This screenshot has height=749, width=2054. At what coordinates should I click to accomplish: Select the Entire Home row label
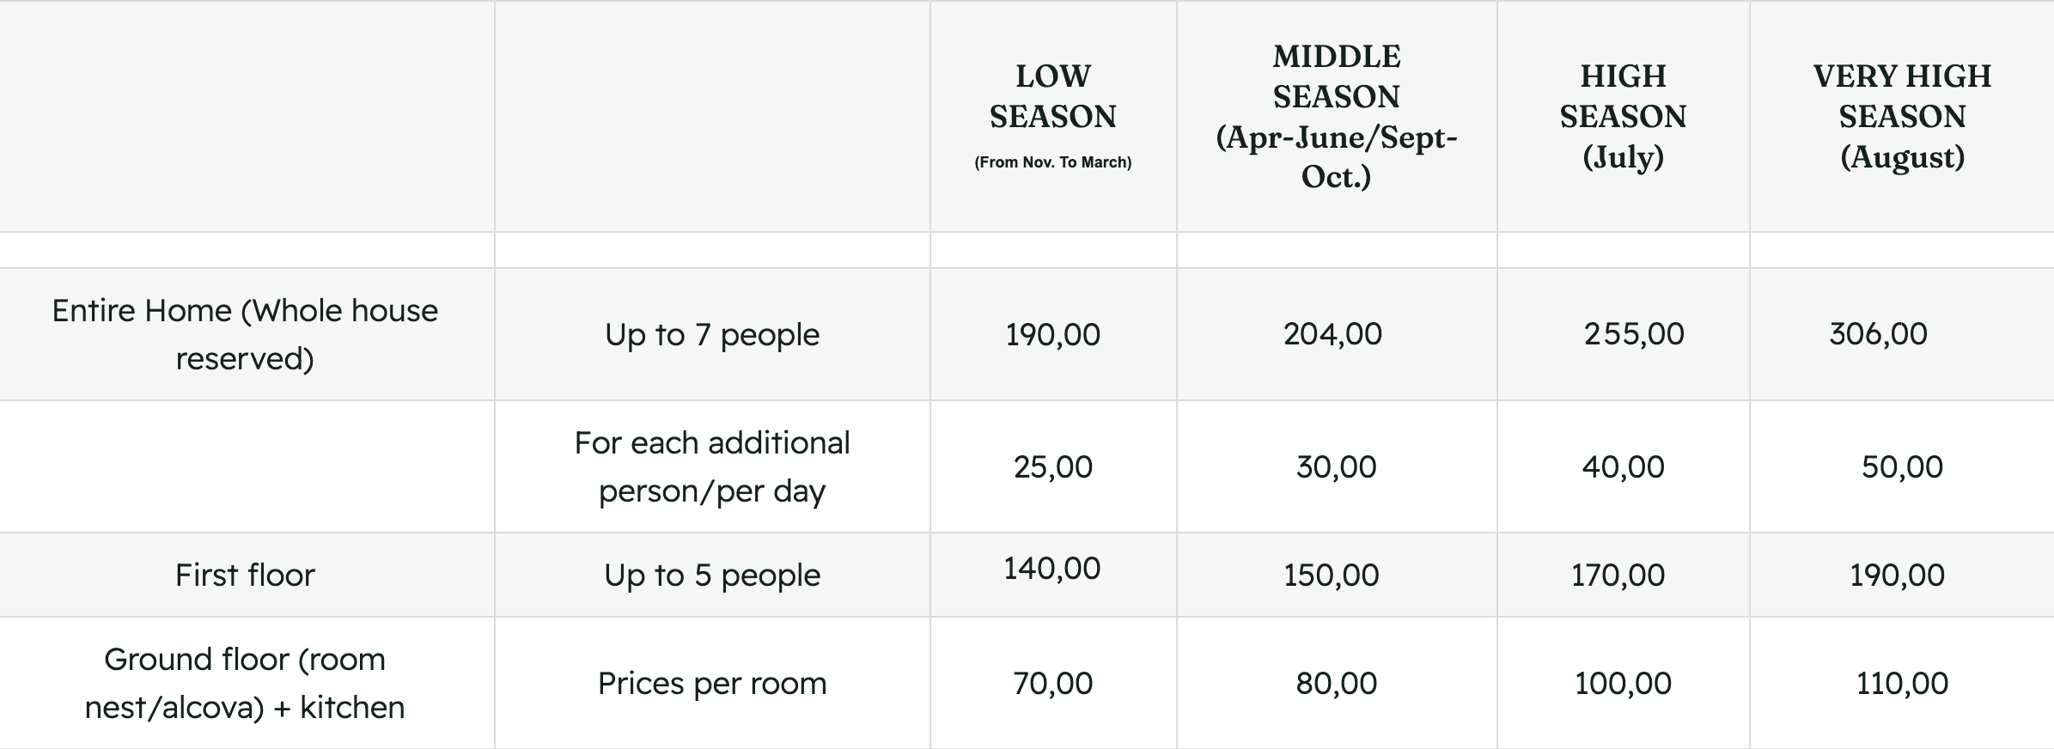click(x=245, y=334)
